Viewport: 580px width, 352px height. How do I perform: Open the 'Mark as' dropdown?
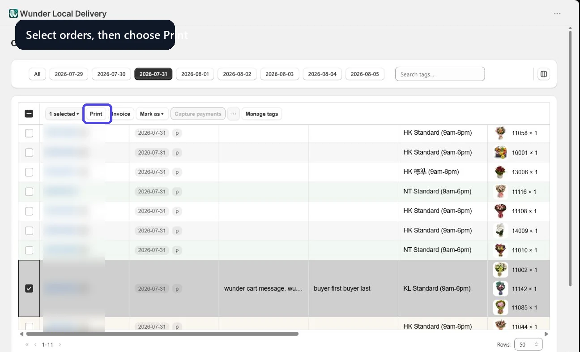point(152,114)
